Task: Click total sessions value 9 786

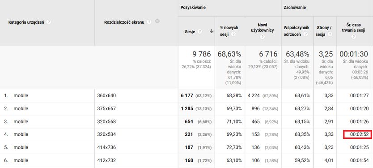Action: pyautogui.click(x=202, y=54)
